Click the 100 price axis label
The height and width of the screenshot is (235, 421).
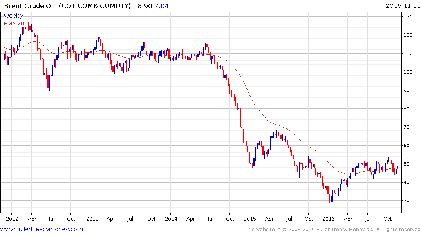(x=408, y=72)
